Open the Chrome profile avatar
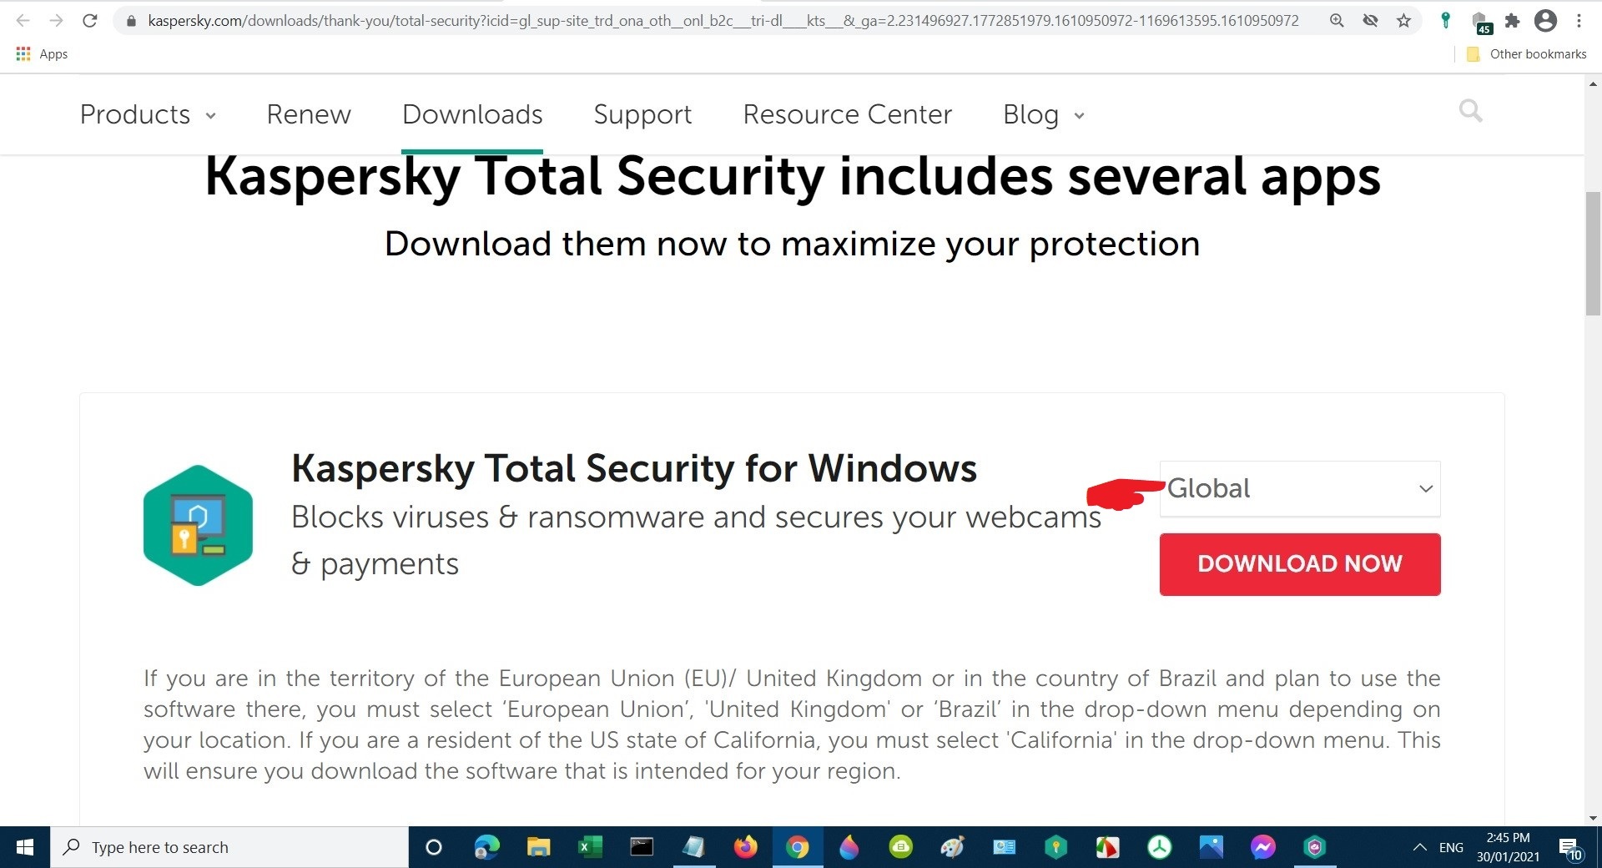The image size is (1602, 868). 1545,21
